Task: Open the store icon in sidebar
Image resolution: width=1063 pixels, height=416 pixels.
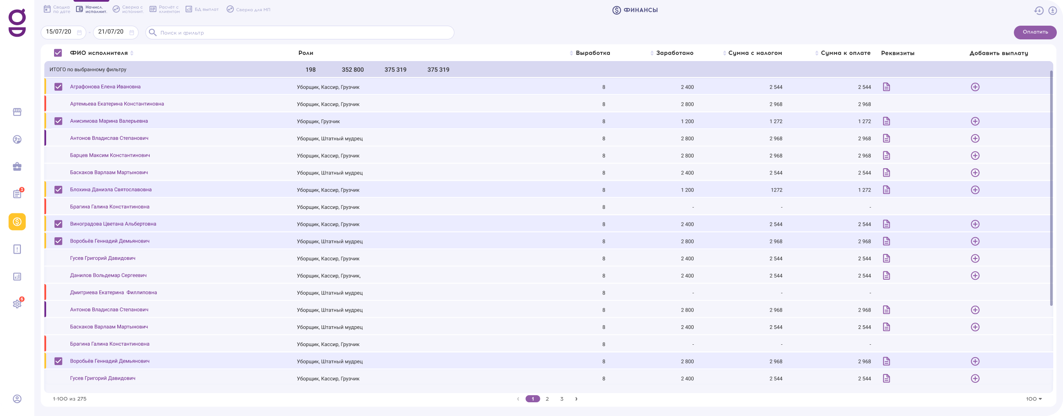Action: (x=17, y=112)
